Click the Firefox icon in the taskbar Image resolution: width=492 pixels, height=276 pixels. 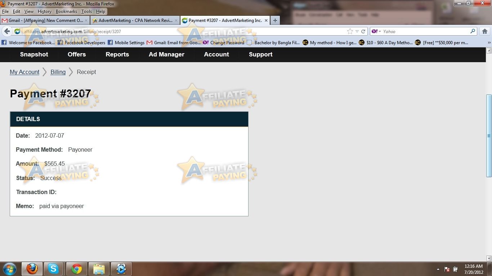point(32,269)
